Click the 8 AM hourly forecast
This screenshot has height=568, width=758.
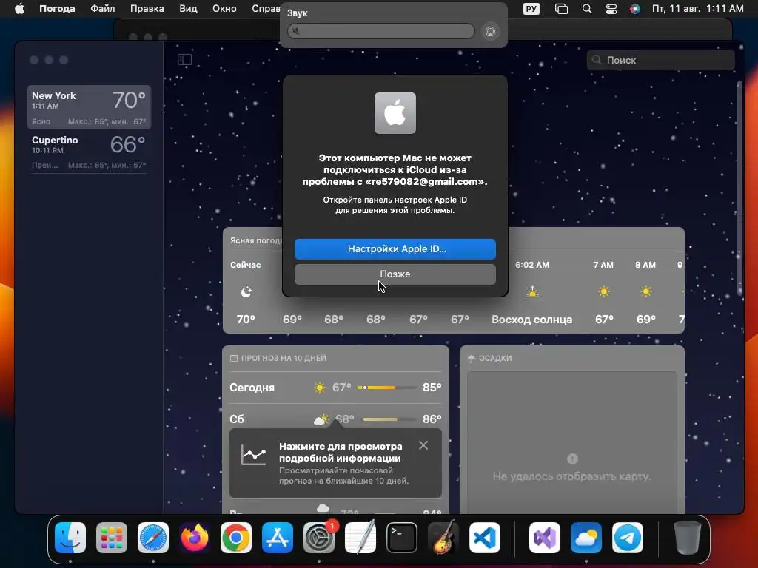[645, 291]
